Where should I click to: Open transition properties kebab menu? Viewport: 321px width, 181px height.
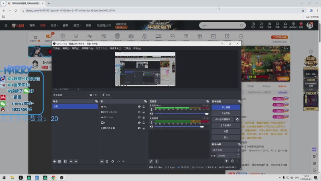[238, 161]
